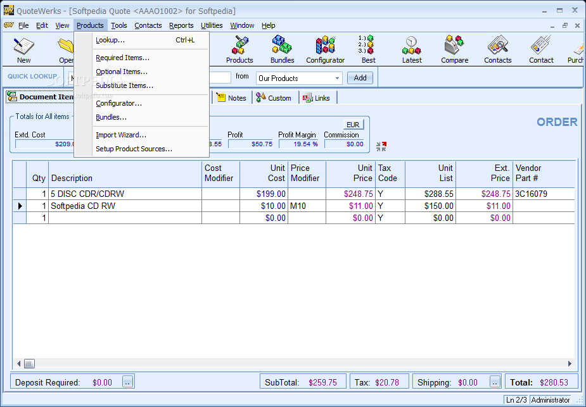The height and width of the screenshot is (407, 586).
Task: Click the scrollbar right arrow
Action: [570, 363]
